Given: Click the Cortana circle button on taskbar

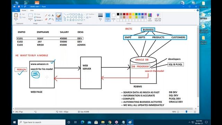Looking at the screenshot, I should pos(69,122).
